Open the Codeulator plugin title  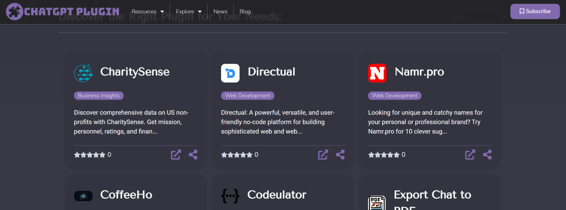[x=277, y=195]
